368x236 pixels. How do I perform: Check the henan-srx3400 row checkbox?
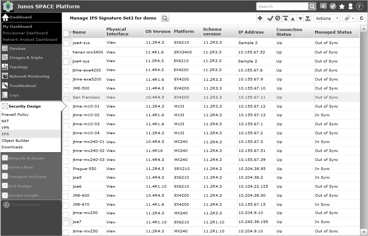pyautogui.click(x=66, y=53)
